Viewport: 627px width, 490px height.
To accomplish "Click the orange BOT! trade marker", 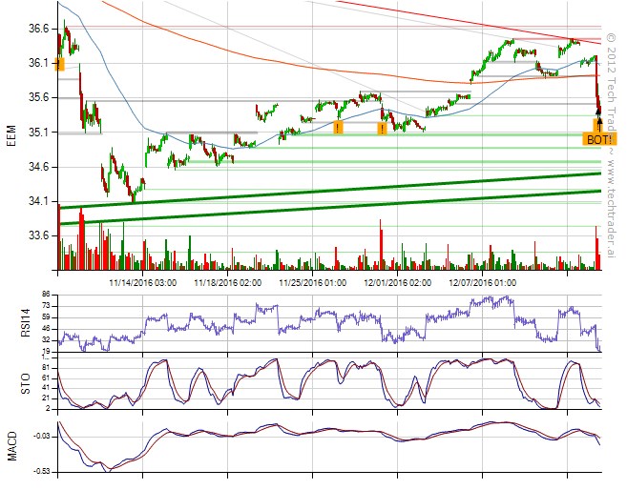I will click(x=600, y=139).
